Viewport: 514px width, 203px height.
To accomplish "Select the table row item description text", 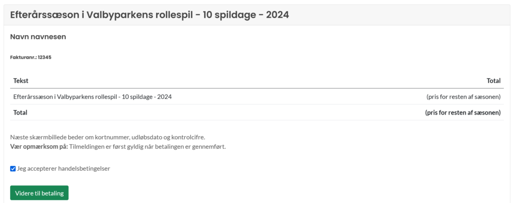I will pos(92,97).
